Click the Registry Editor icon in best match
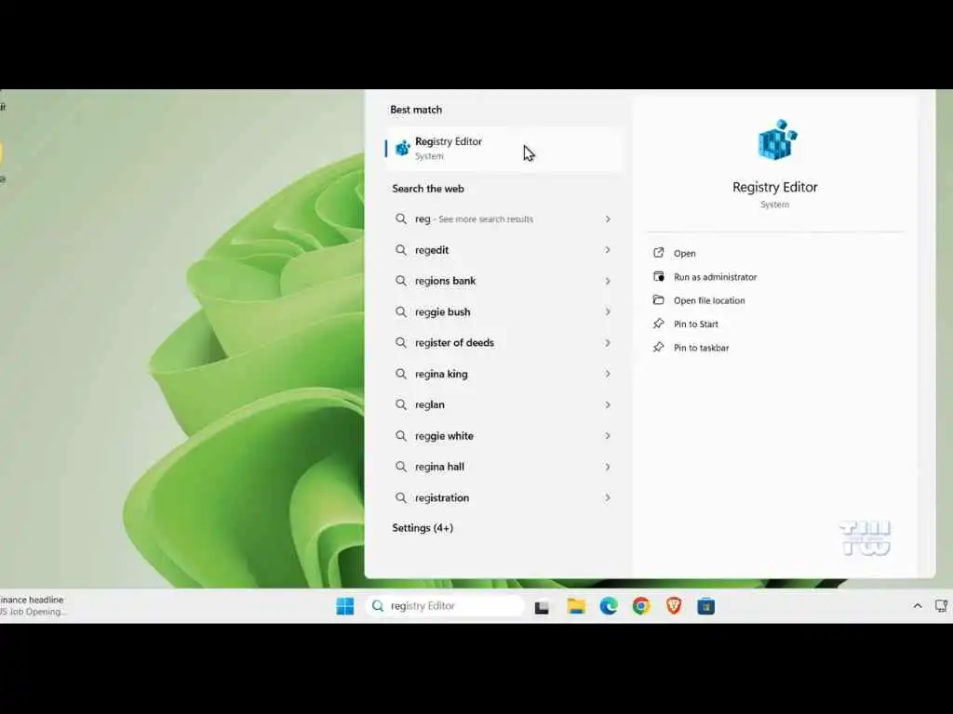953x714 pixels. coord(402,148)
